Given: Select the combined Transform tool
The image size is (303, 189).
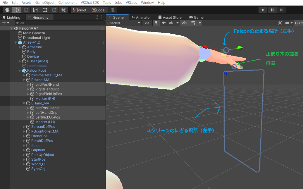Looking at the screenshot, I should (54, 10).
